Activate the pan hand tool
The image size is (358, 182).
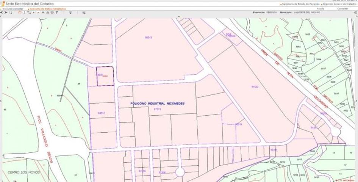[20, 13]
